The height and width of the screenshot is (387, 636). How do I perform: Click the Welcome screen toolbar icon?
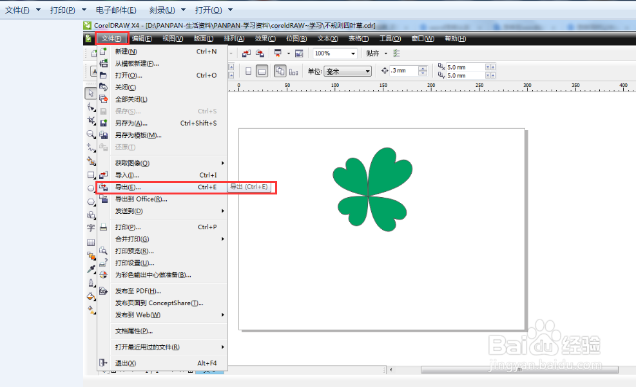299,53
